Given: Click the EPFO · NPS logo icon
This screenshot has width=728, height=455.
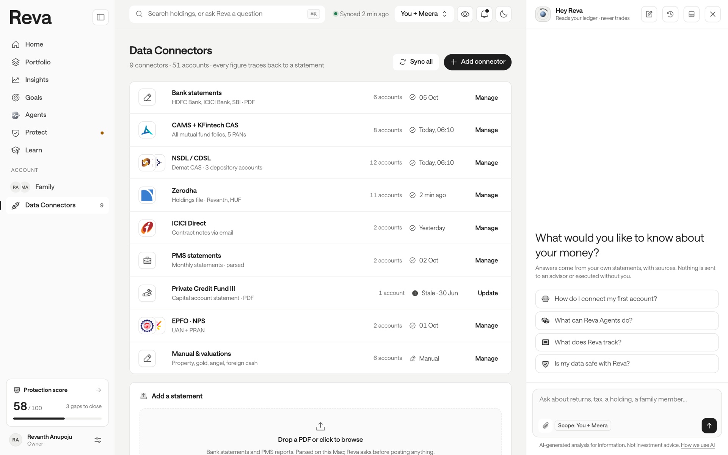Looking at the screenshot, I should point(152,326).
